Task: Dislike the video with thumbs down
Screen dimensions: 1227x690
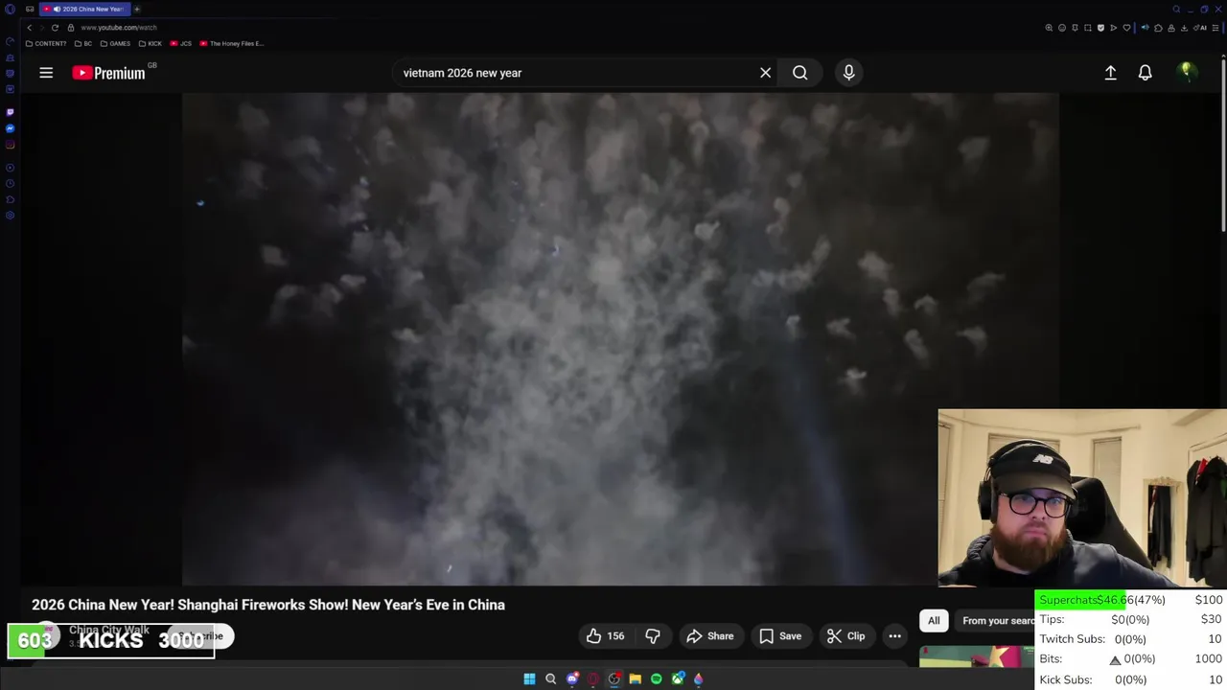Action: 653,636
